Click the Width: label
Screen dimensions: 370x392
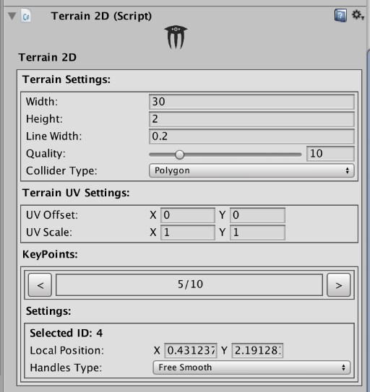42,102
